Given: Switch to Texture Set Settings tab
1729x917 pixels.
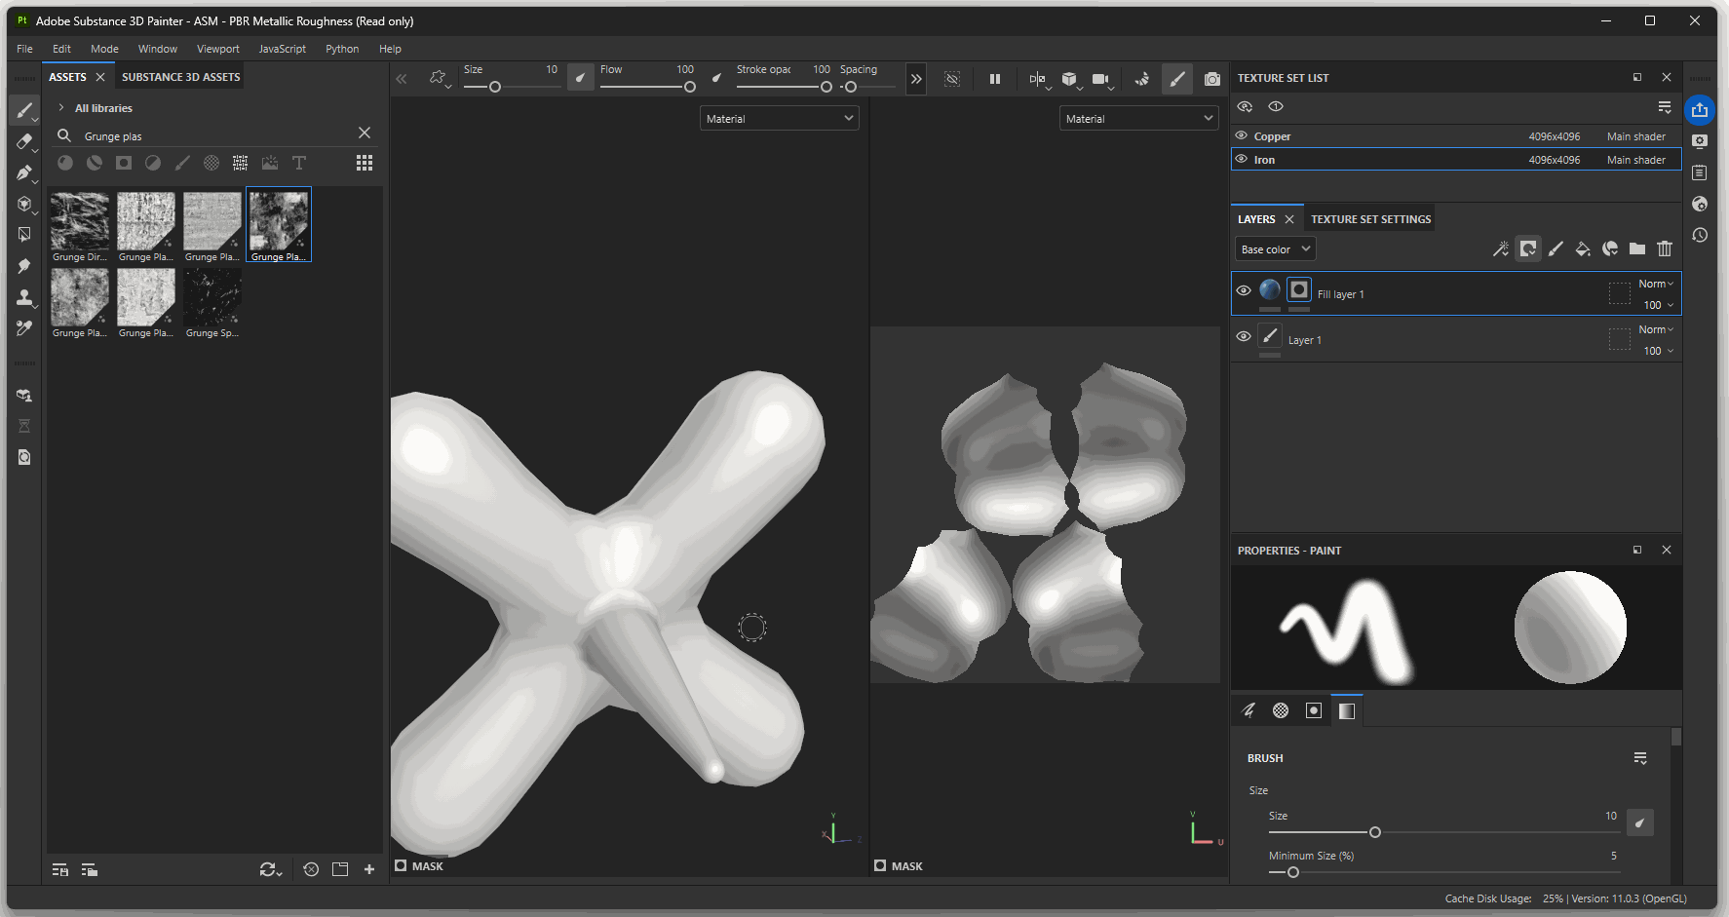Looking at the screenshot, I should pos(1370,219).
